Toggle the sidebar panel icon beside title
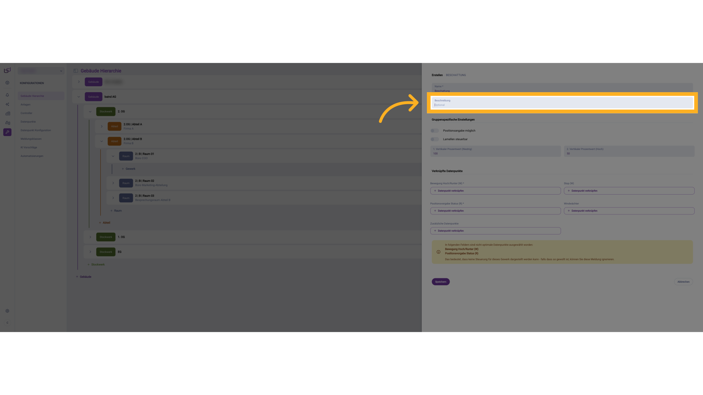 [x=76, y=71]
